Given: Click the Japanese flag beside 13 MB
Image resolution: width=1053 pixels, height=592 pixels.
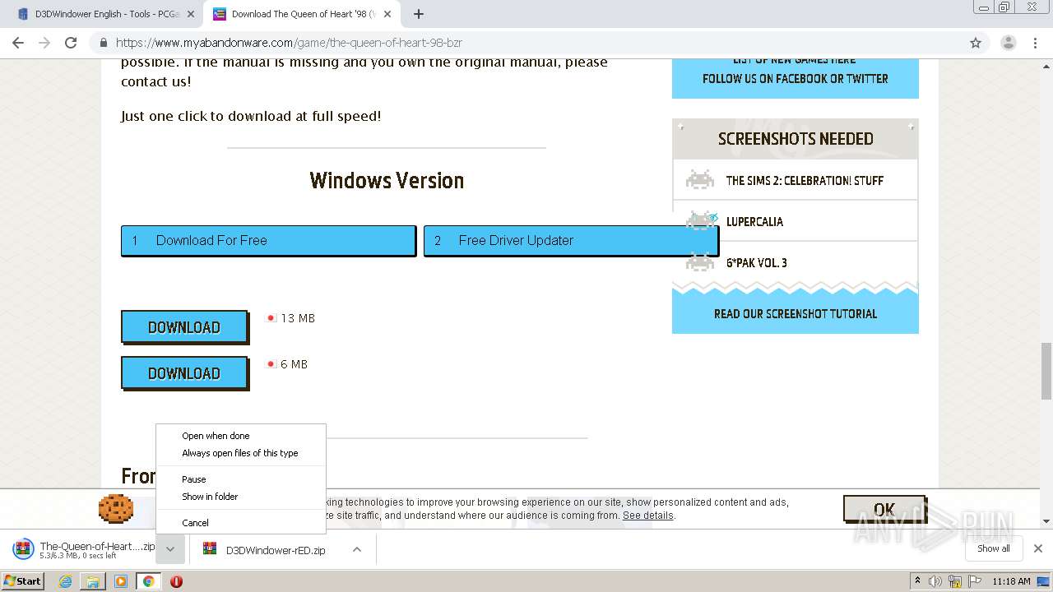Looking at the screenshot, I should tap(271, 318).
